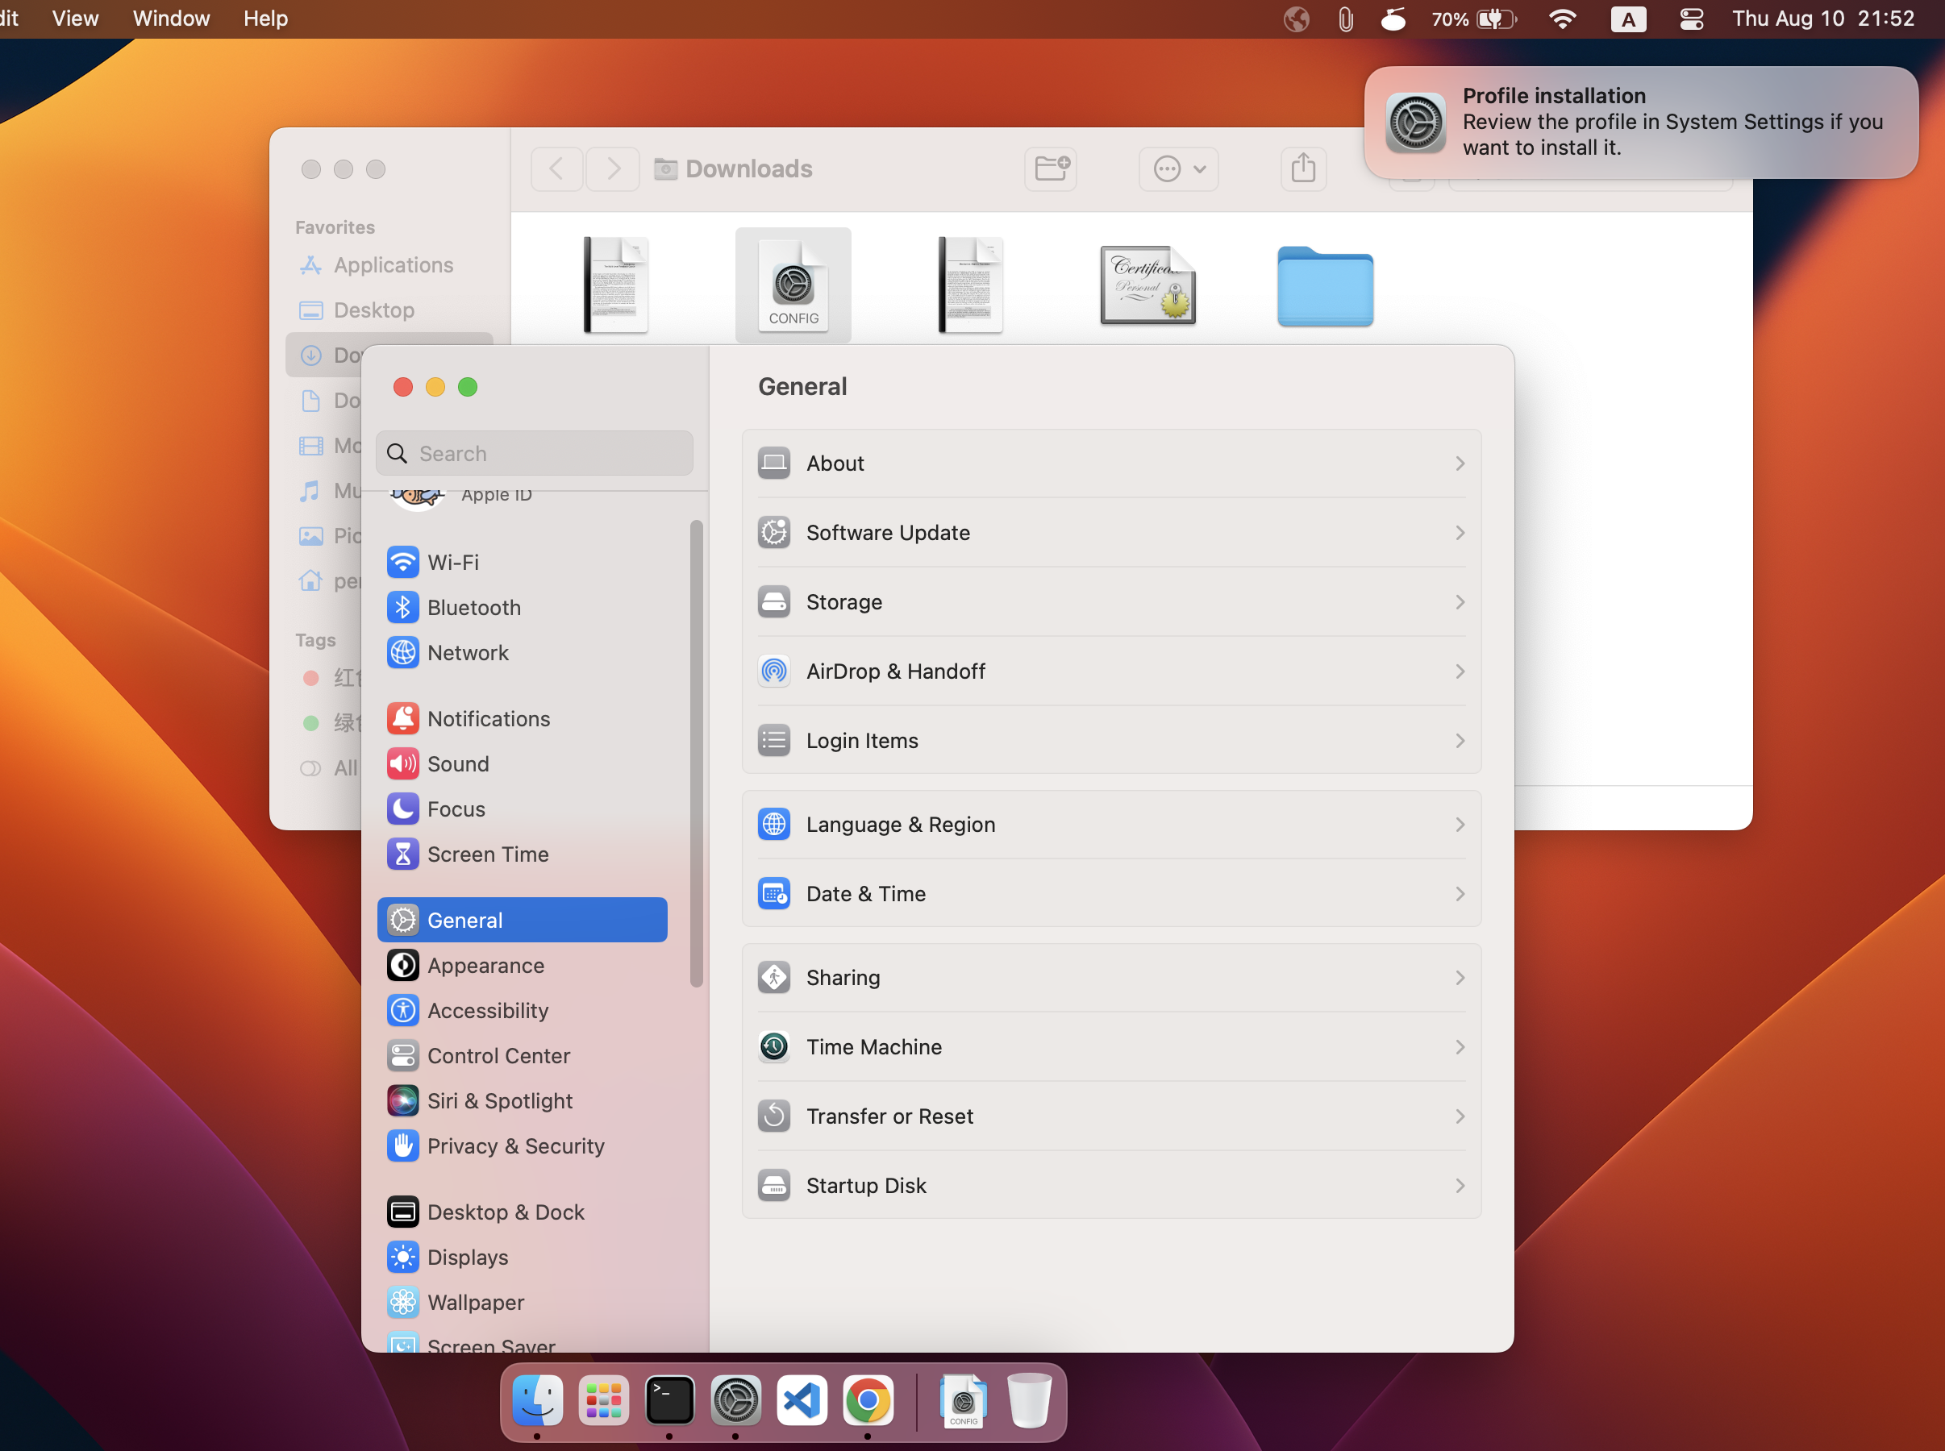Open Control Center in menu bar
Image resolution: width=1945 pixels, height=1451 pixels.
[1691, 19]
